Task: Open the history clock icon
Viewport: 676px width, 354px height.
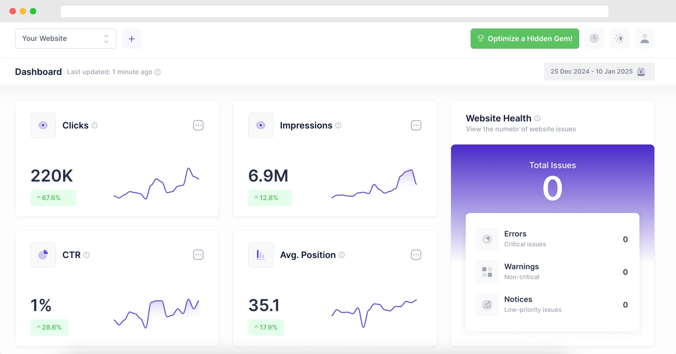Action: (594, 39)
